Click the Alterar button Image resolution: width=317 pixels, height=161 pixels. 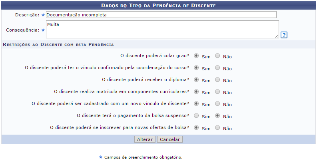click(x=145, y=139)
